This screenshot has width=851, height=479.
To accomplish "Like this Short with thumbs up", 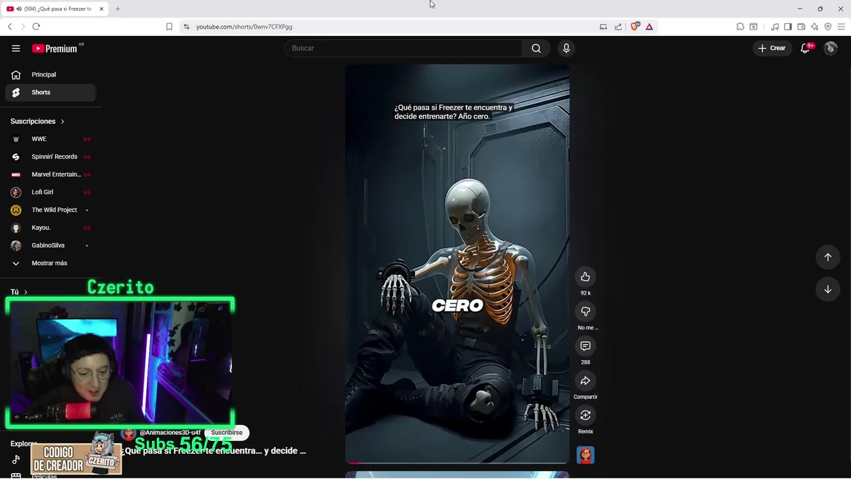I will click(x=585, y=277).
